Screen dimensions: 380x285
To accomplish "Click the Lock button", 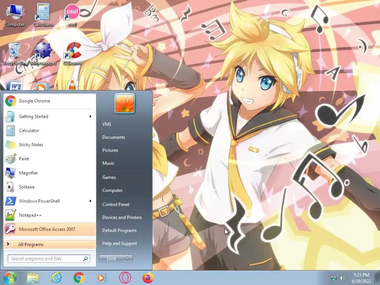I will click(111, 259).
